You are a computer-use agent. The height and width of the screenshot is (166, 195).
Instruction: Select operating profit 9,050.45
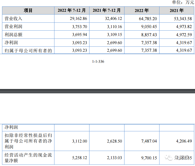(149, 27)
